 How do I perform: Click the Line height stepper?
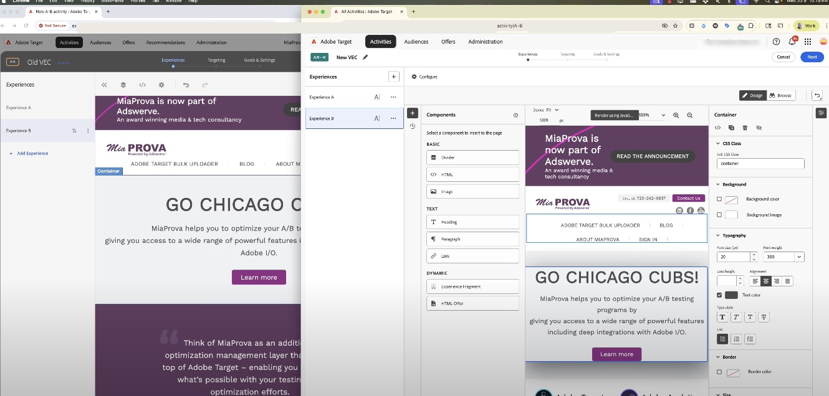tap(740, 281)
